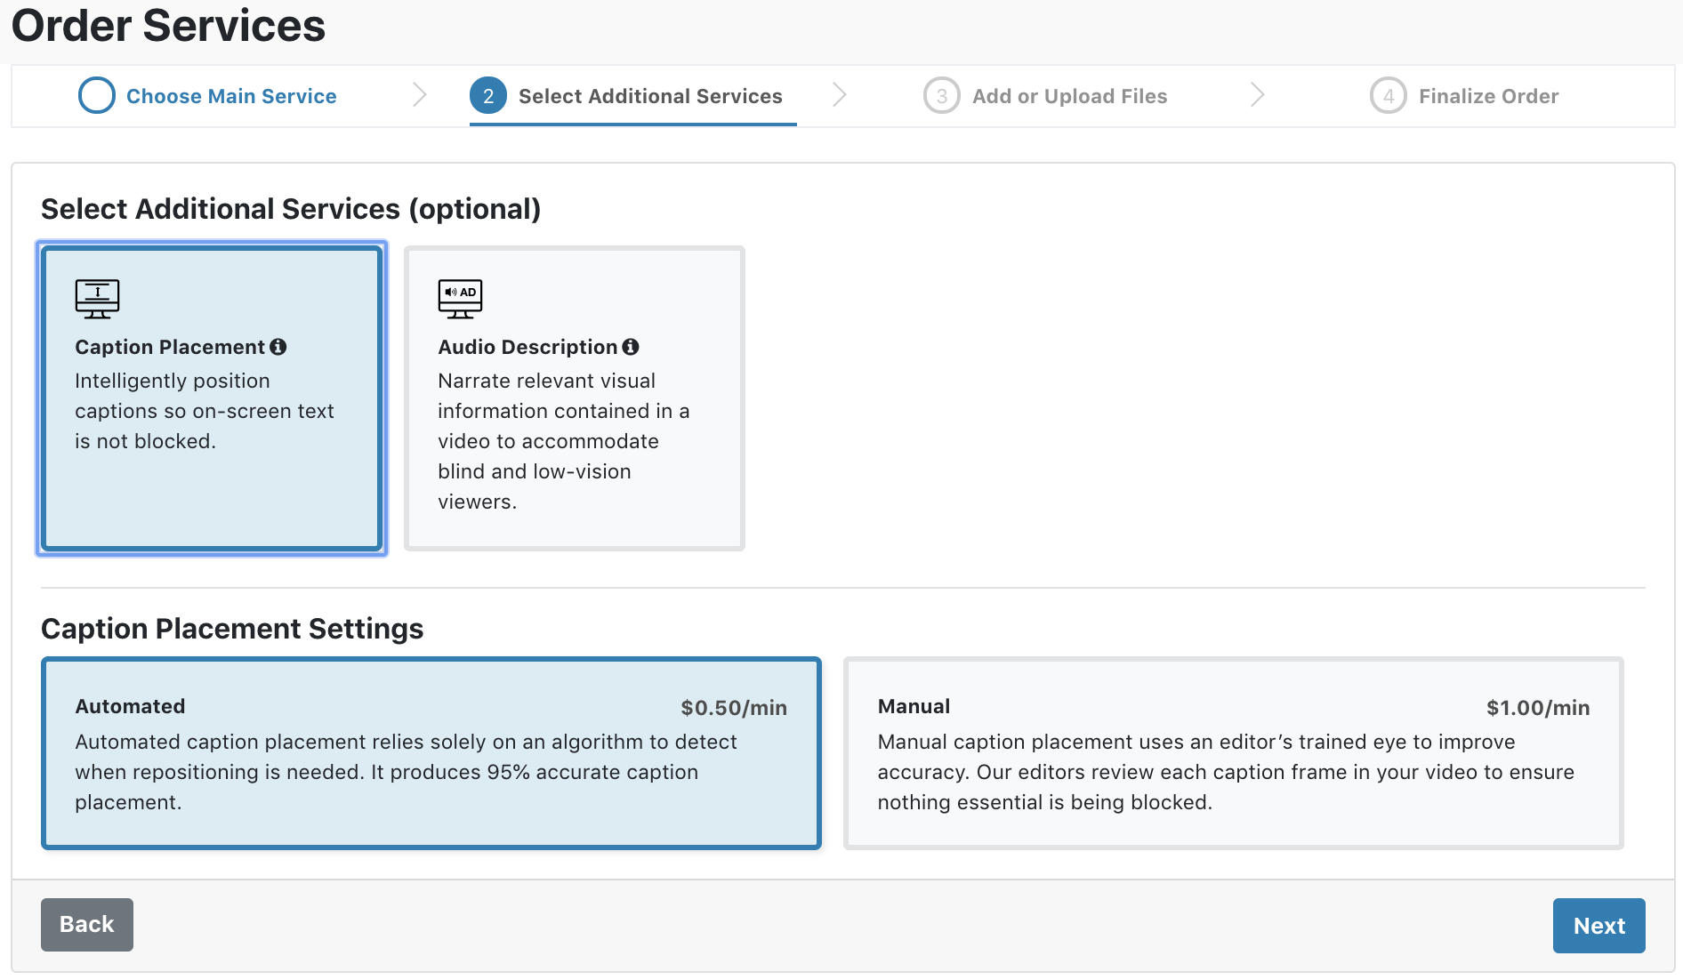Click the chevron after Choose Main Service

pos(420,95)
